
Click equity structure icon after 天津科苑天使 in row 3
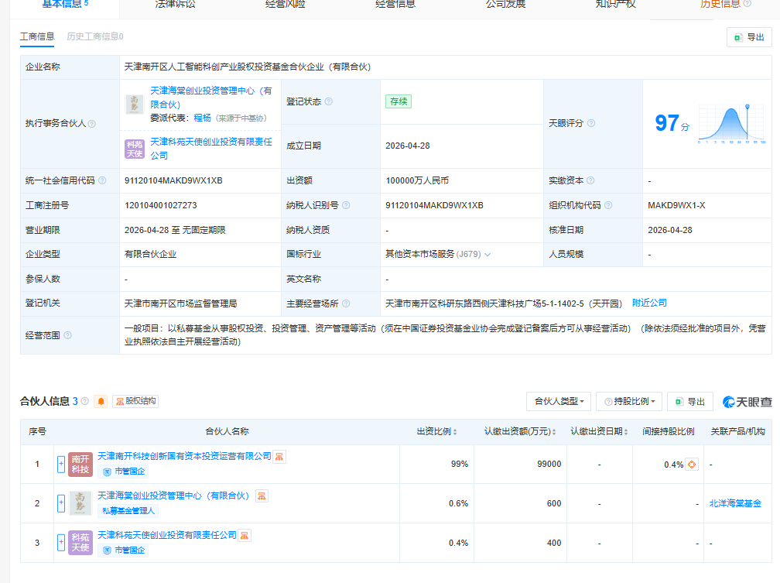(245, 536)
